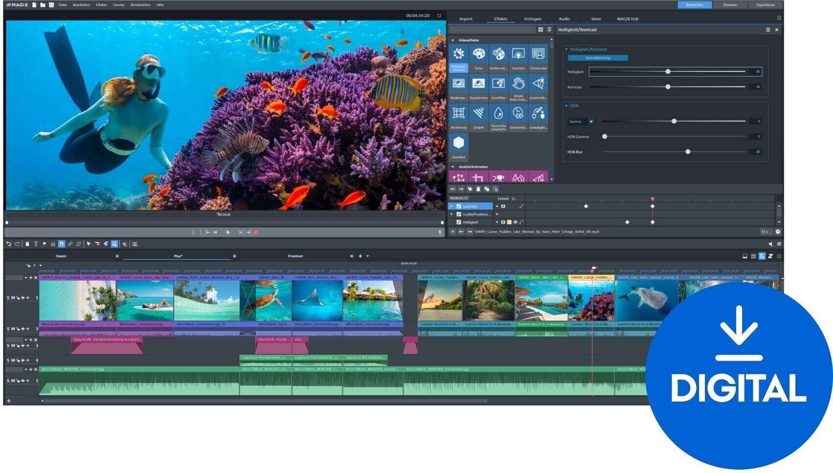Open the Kunstfilter effect

pos(499,84)
